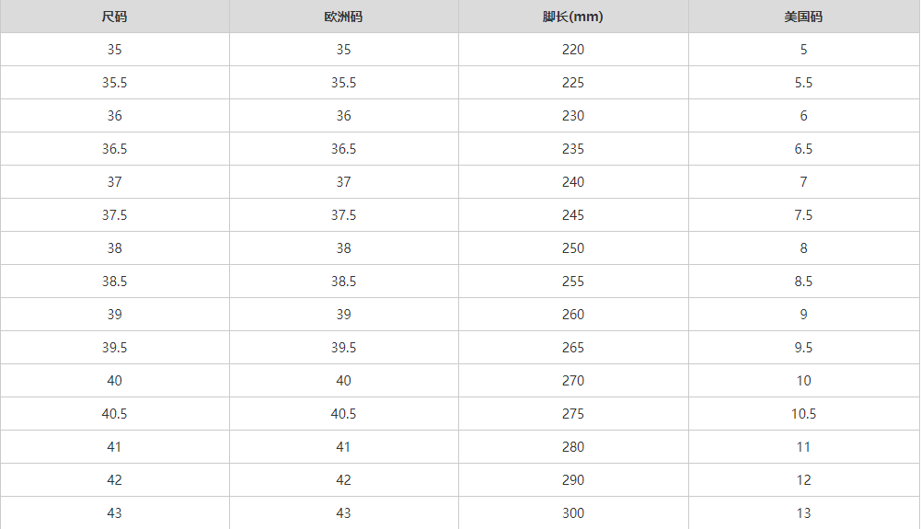
Task: Click 41 in the 欧洲码 column
Action: pyautogui.click(x=343, y=447)
